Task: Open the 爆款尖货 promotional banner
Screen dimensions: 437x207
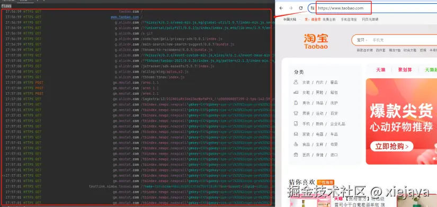Action: (x=402, y=121)
